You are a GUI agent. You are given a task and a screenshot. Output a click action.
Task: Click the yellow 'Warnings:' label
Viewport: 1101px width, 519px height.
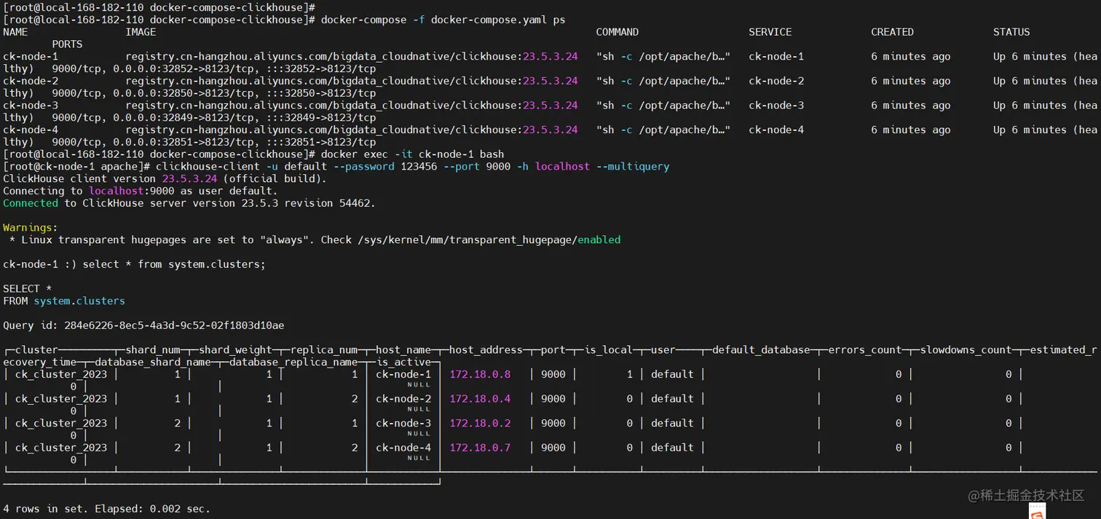[31, 228]
